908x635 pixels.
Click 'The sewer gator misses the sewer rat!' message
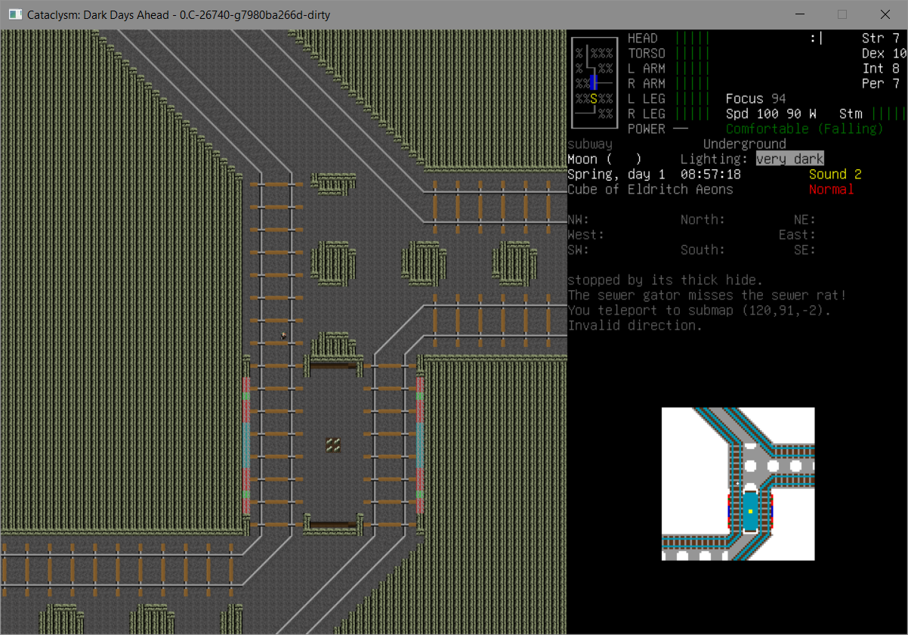(x=706, y=295)
